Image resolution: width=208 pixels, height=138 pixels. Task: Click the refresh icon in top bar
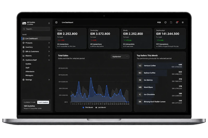(165, 23)
